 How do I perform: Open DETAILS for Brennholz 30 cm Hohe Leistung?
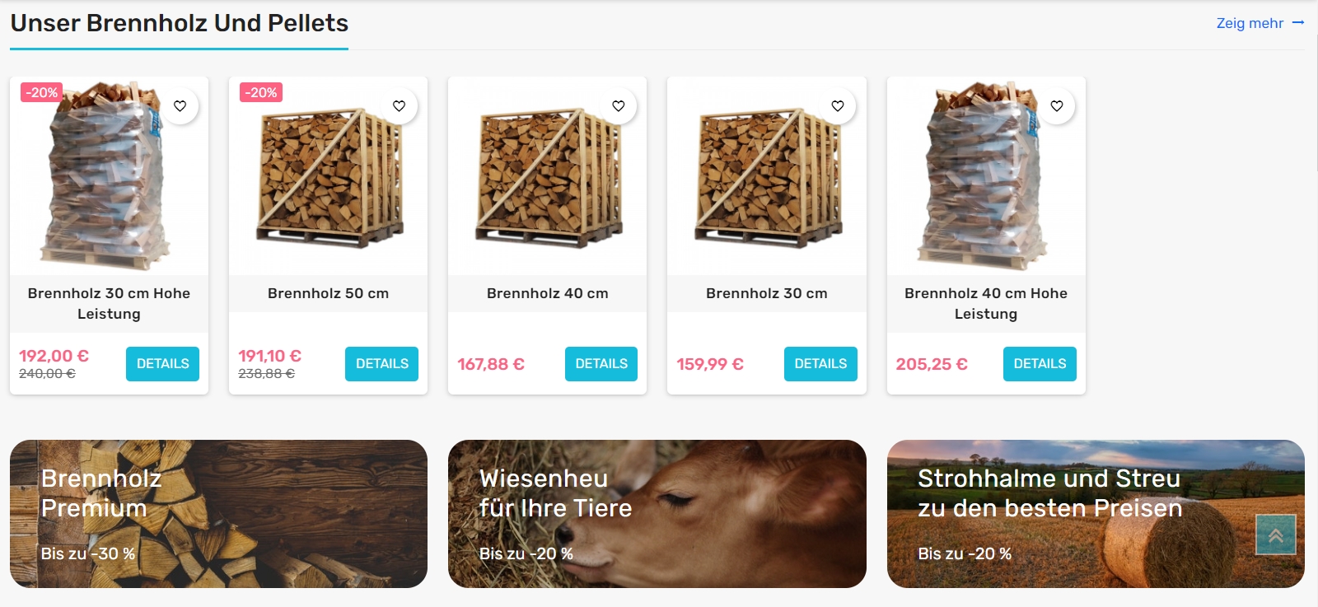tap(162, 364)
